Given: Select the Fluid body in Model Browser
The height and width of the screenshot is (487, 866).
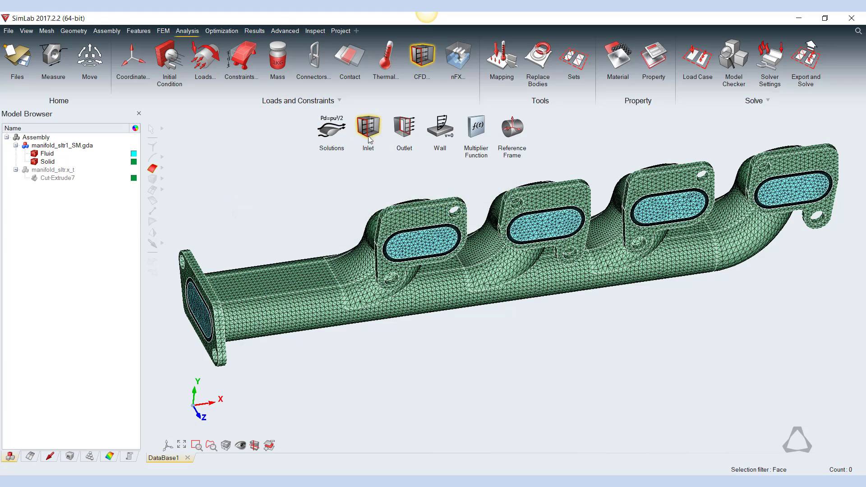Looking at the screenshot, I should (x=47, y=153).
